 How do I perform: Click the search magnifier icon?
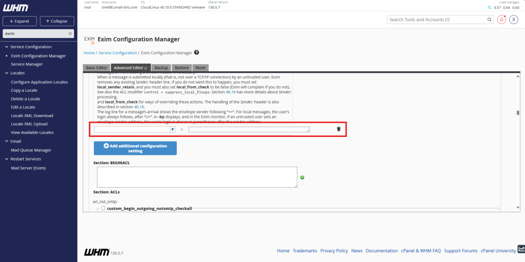(489, 20)
